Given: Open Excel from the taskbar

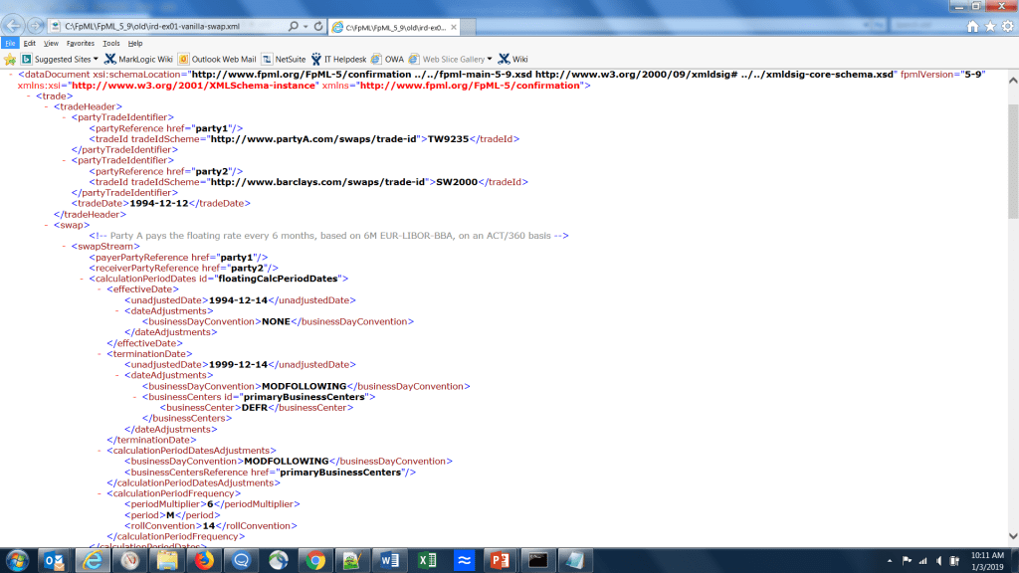Looking at the screenshot, I should (x=427, y=560).
